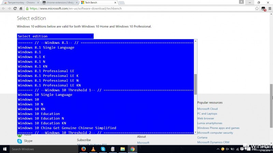273x153 pixels.
Task: Open the Action Center notifications icon
Action: (242, 149)
